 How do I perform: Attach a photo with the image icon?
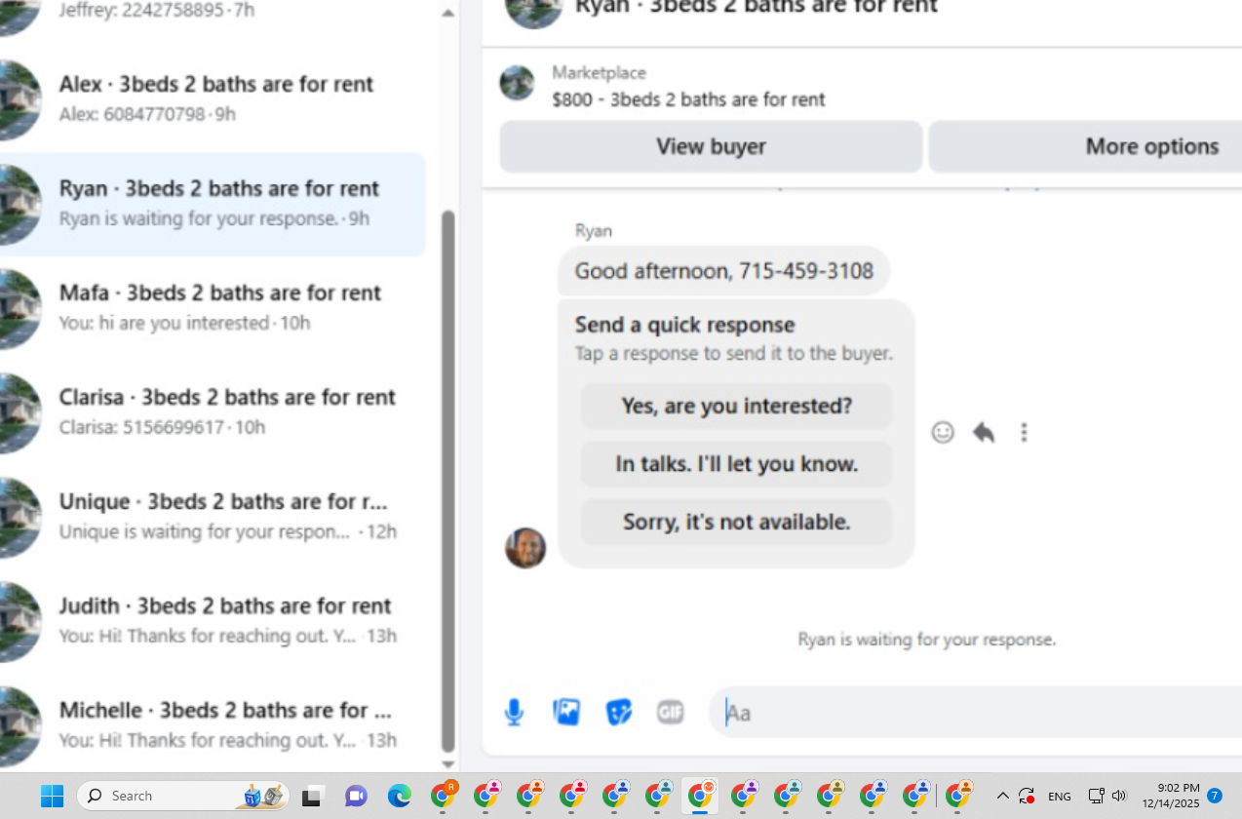[x=566, y=712]
